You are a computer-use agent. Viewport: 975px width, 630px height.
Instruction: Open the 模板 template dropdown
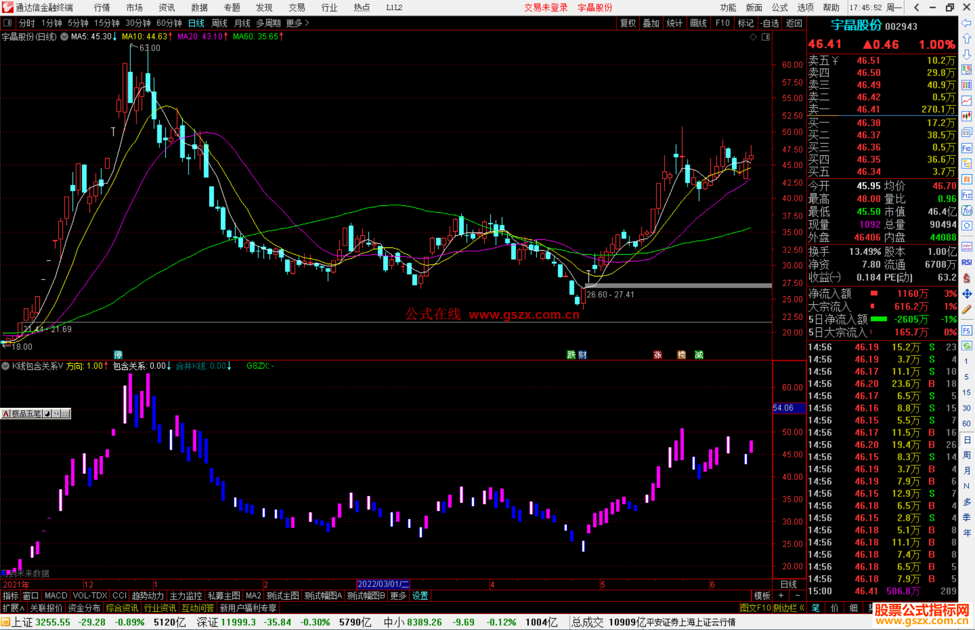click(x=762, y=596)
